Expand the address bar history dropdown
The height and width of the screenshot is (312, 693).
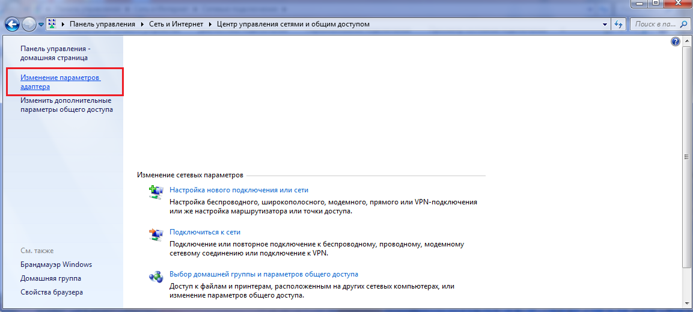[x=605, y=25]
